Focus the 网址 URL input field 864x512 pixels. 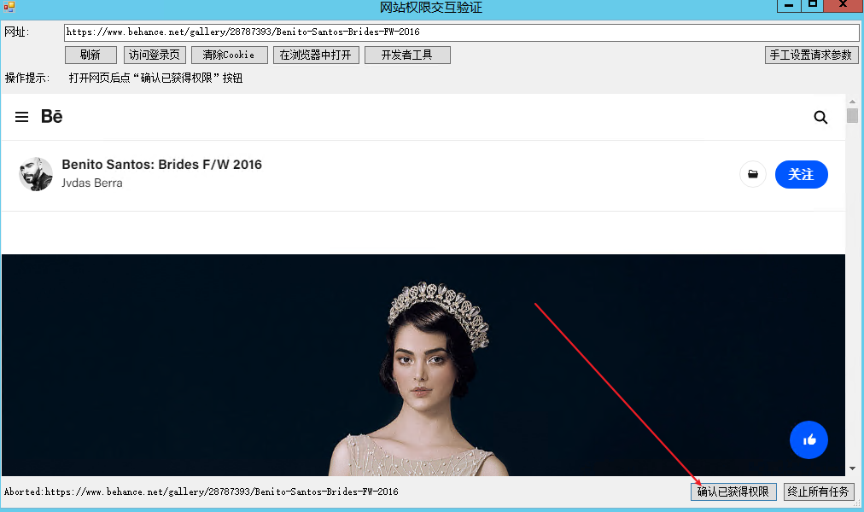point(461,32)
